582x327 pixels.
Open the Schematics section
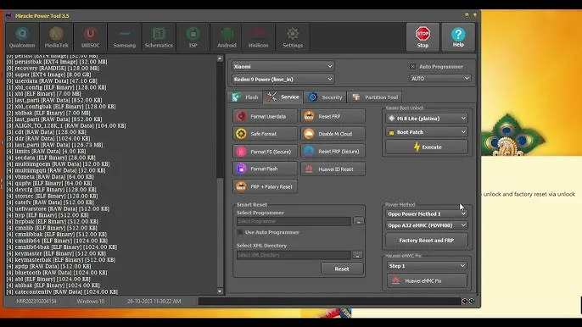(x=159, y=37)
